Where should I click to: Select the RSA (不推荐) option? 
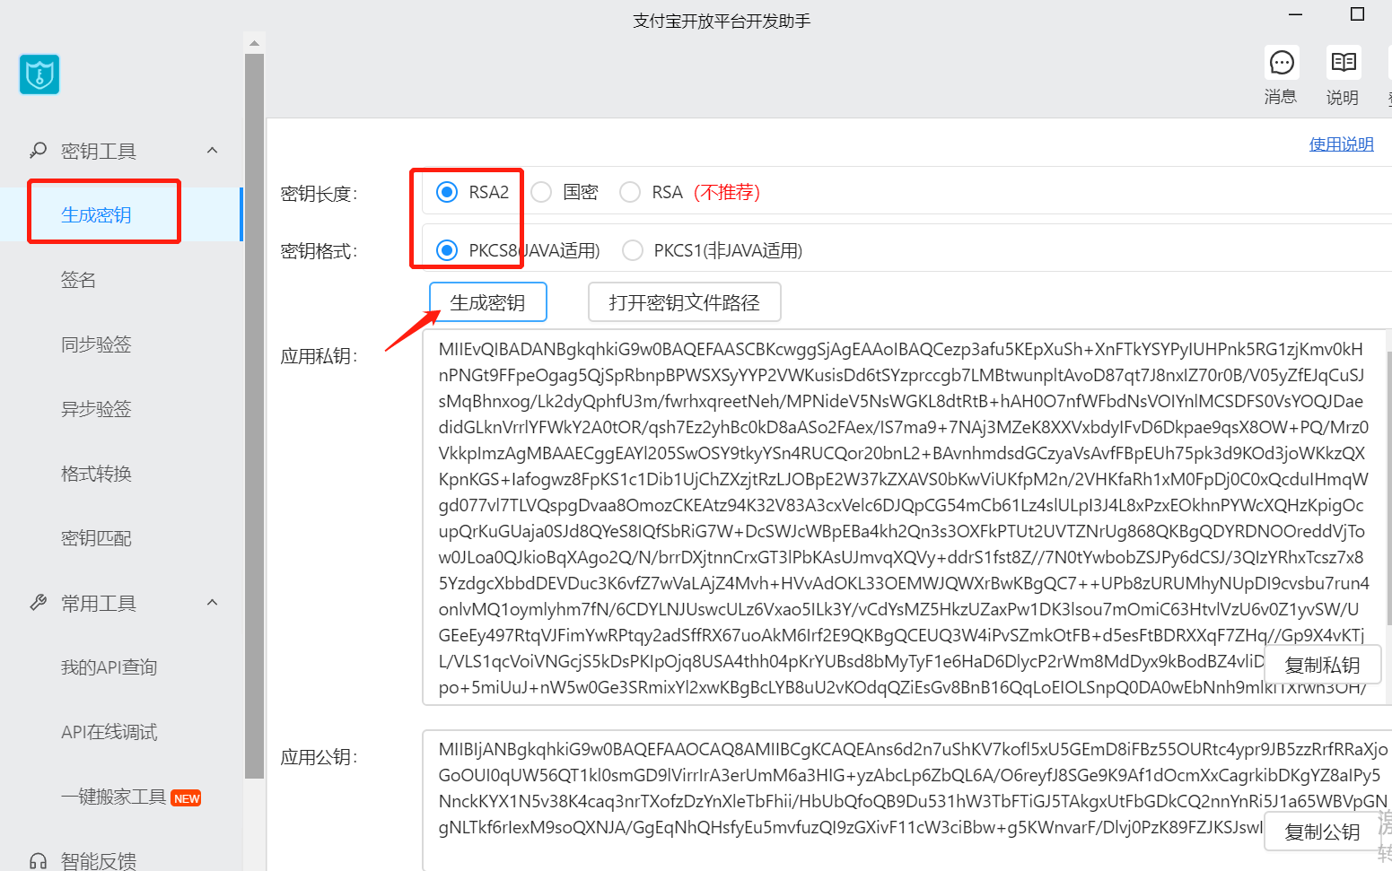(629, 191)
